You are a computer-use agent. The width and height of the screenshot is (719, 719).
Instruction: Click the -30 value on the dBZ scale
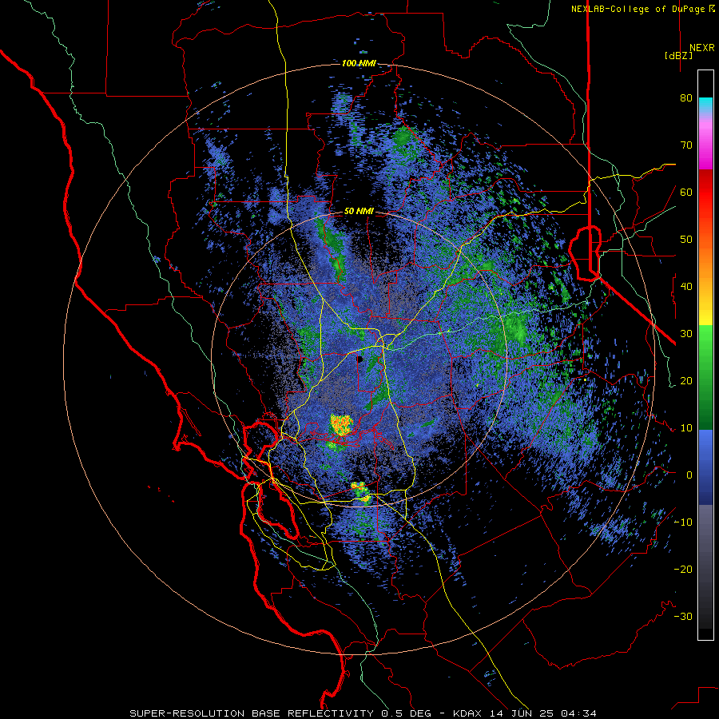point(683,616)
